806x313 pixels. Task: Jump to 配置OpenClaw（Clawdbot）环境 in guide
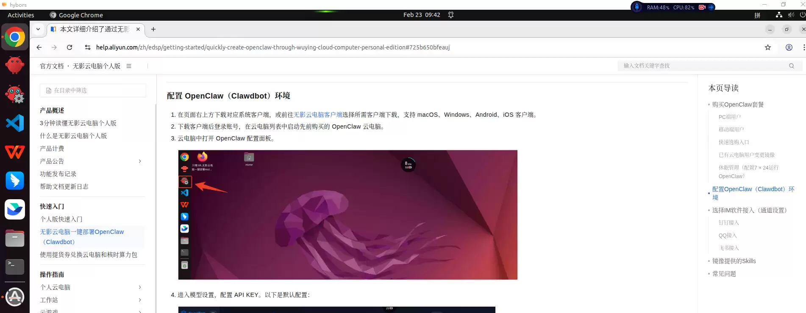[753, 193]
